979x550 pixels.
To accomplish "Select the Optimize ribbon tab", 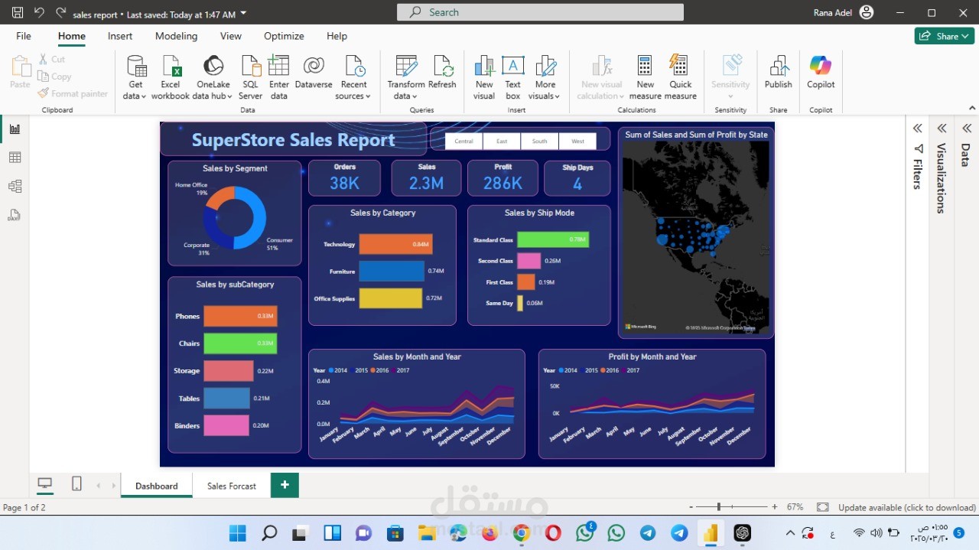I will pyautogui.click(x=284, y=36).
